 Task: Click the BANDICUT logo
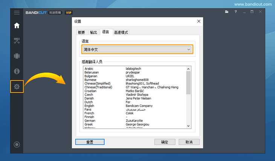(x=36, y=13)
